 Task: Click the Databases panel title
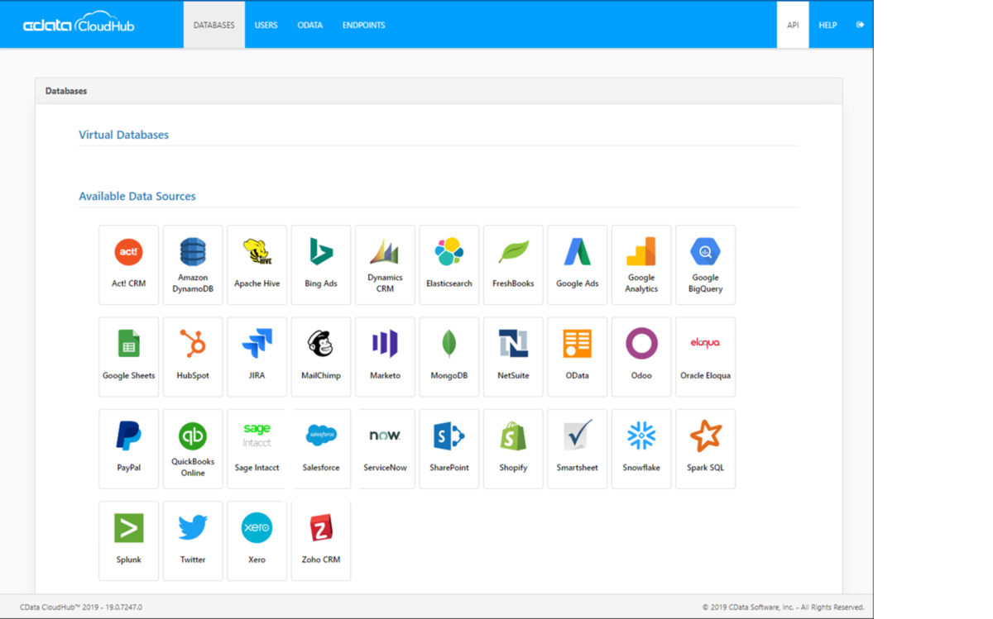[x=66, y=91]
